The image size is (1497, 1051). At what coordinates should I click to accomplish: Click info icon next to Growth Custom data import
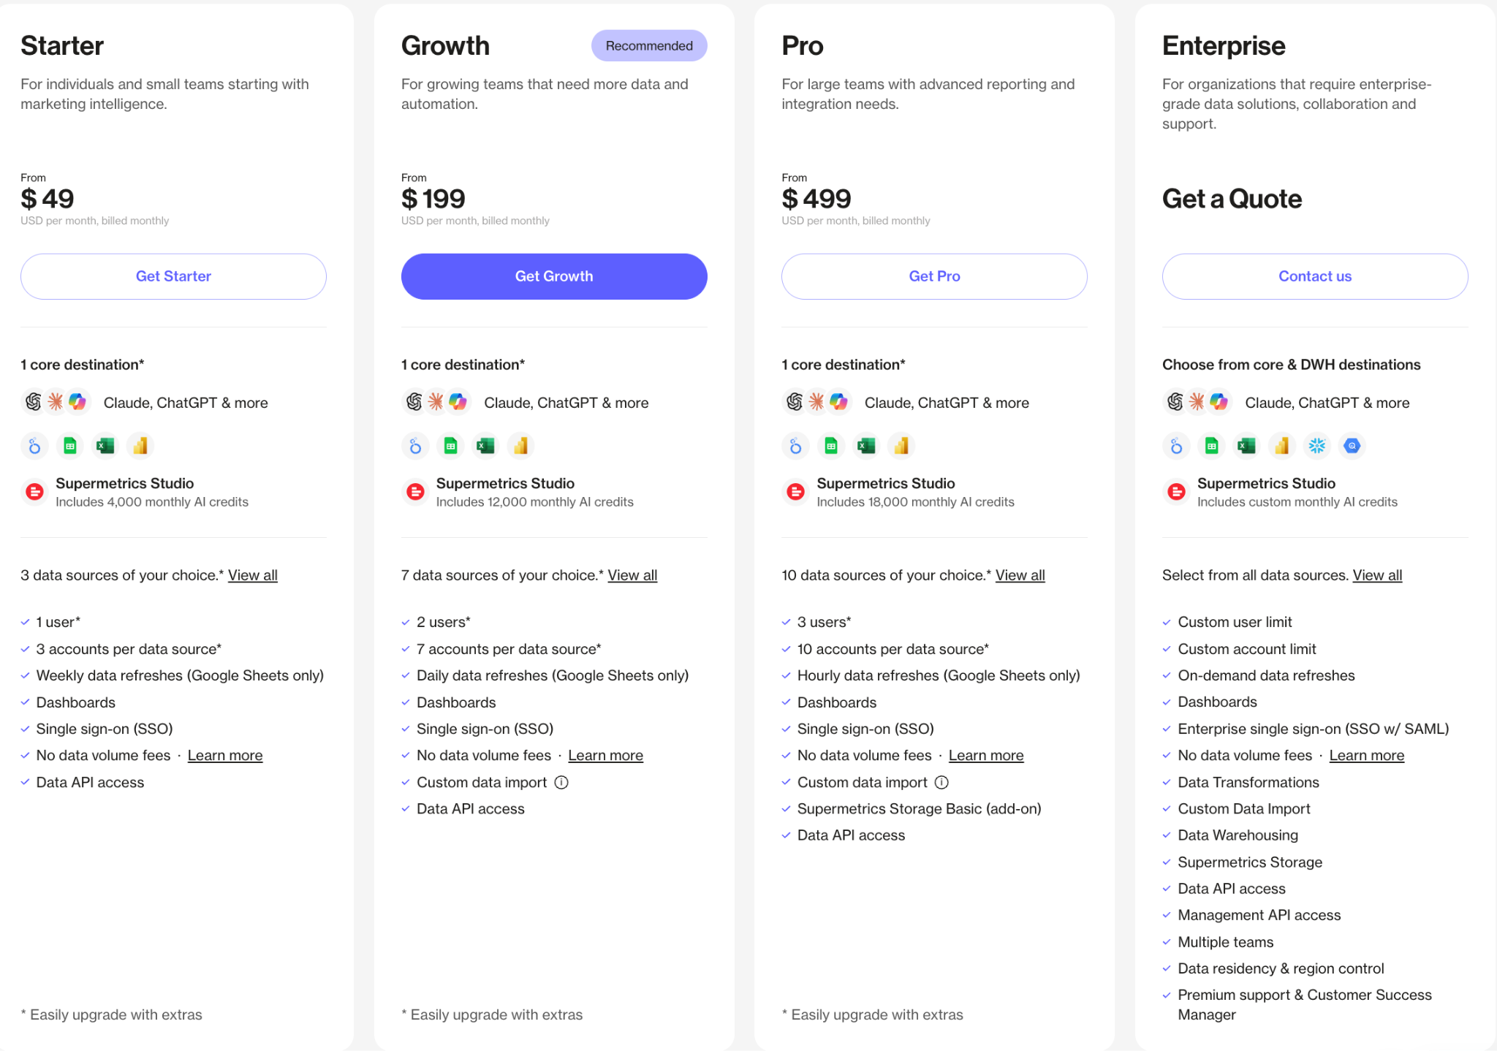[x=561, y=782]
